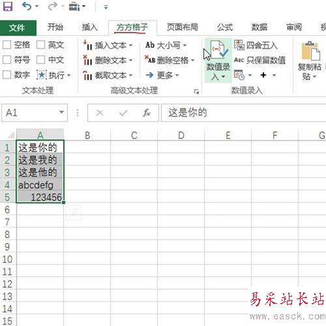
Task: Open the 删除空格 dropdown arrow
Action: coord(192,60)
